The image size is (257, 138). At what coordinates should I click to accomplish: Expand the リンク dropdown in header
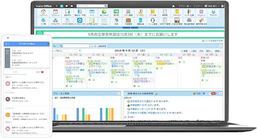click(x=197, y=6)
